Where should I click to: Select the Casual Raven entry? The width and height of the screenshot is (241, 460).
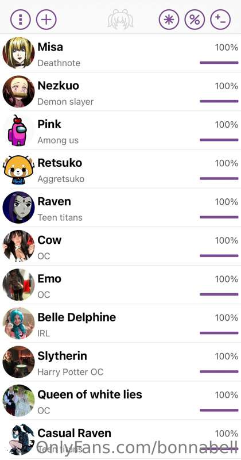(120, 439)
